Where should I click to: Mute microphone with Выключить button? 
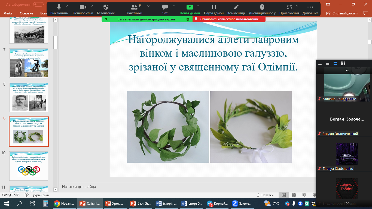(x=59, y=9)
